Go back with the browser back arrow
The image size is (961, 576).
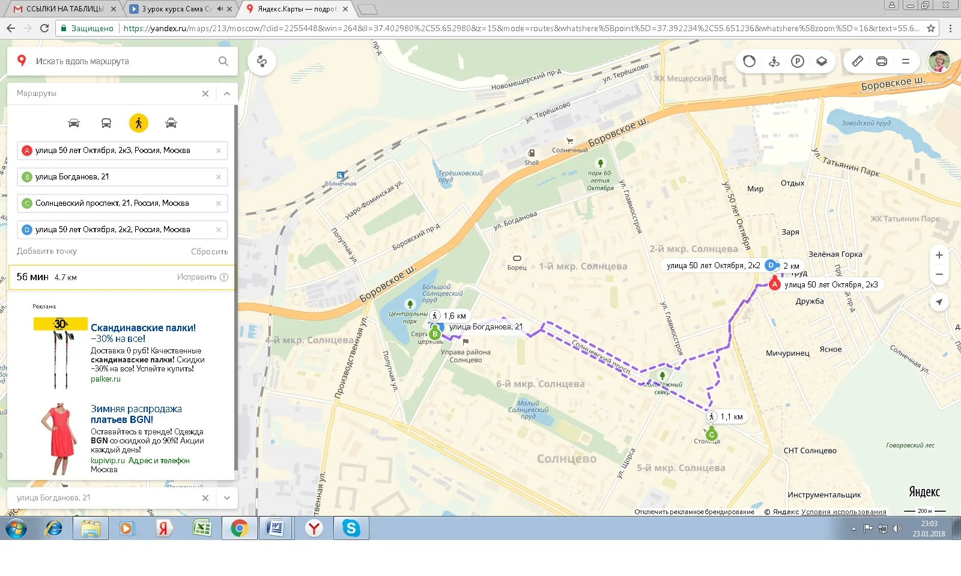tap(11, 28)
